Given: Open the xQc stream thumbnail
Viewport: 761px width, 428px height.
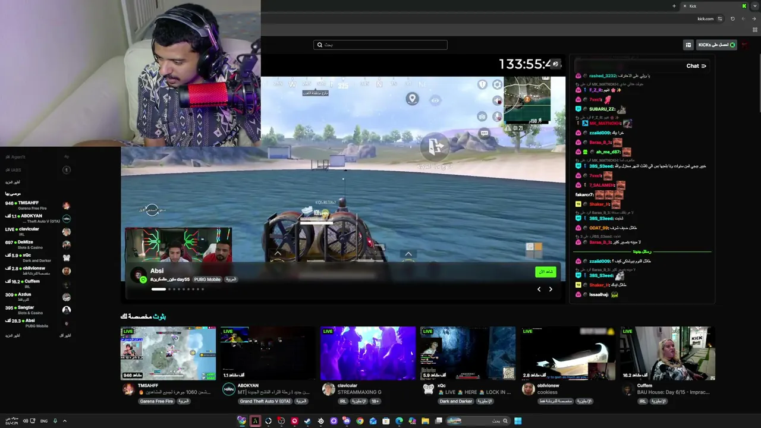Looking at the screenshot, I should 468,353.
